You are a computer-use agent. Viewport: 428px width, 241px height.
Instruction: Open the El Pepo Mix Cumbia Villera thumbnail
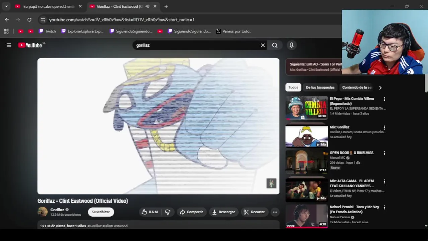click(306, 108)
